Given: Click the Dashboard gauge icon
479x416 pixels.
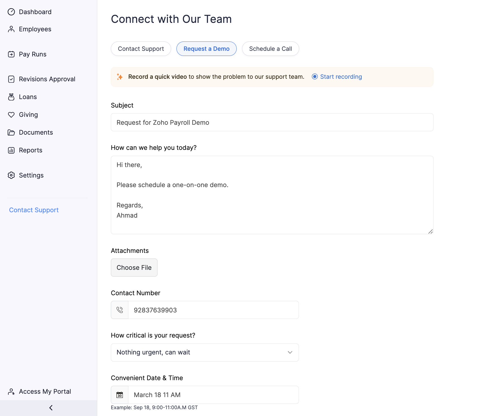Looking at the screenshot, I should click(x=11, y=12).
